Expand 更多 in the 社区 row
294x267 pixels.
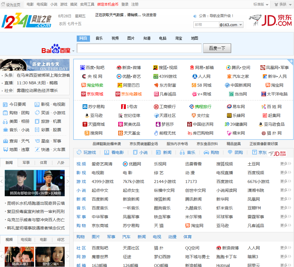(286, 248)
